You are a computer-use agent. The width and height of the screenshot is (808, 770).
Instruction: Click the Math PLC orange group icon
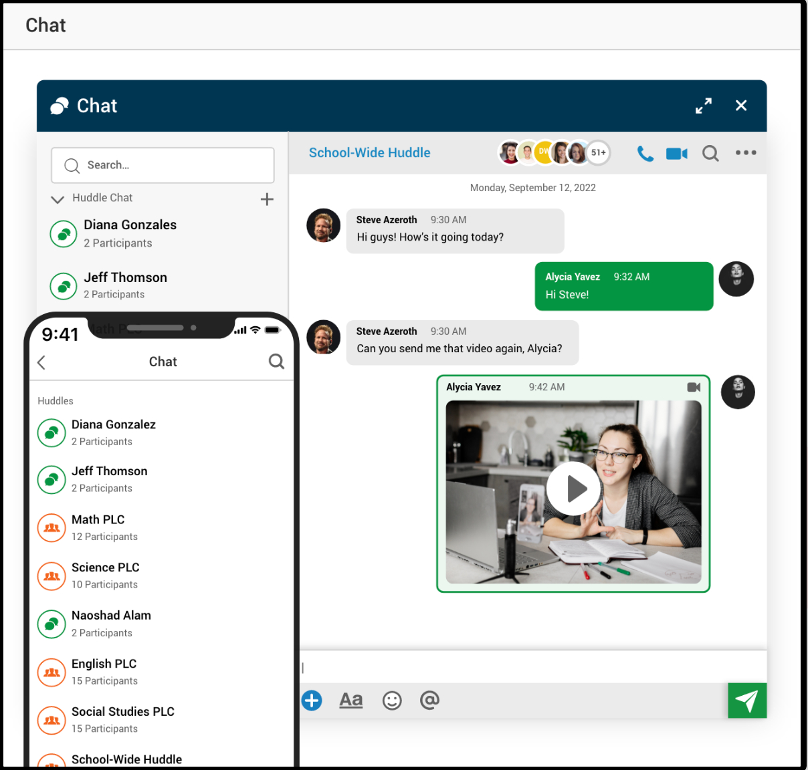[52, 528]
